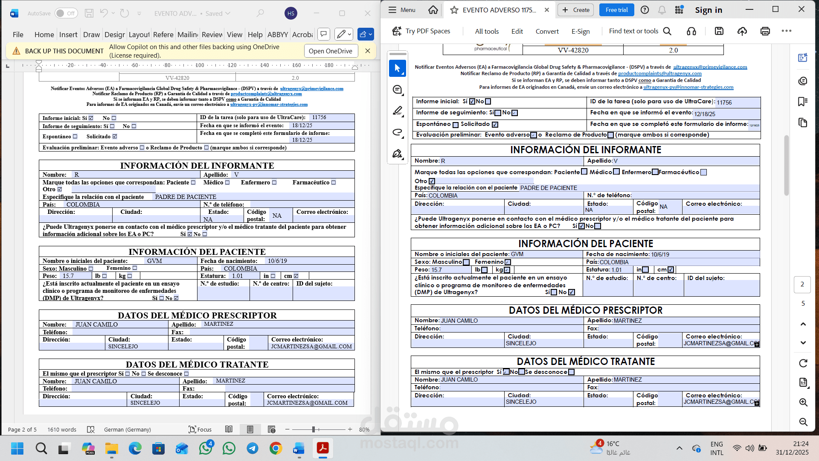Open the Review tab in Word ribbon
Viewport: 819px width, 461px height.
click(212, 35)
